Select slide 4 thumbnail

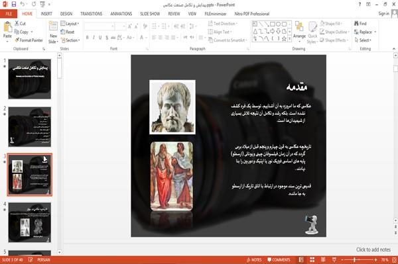pyautogui.click(x=29, y=222)
